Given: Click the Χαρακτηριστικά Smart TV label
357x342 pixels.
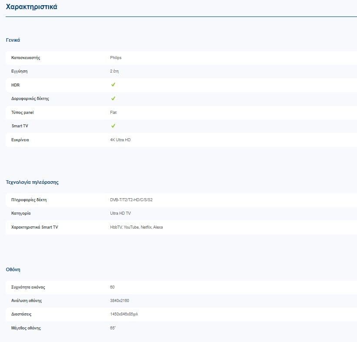Looking at the screenshot, I should click(35, 227).
